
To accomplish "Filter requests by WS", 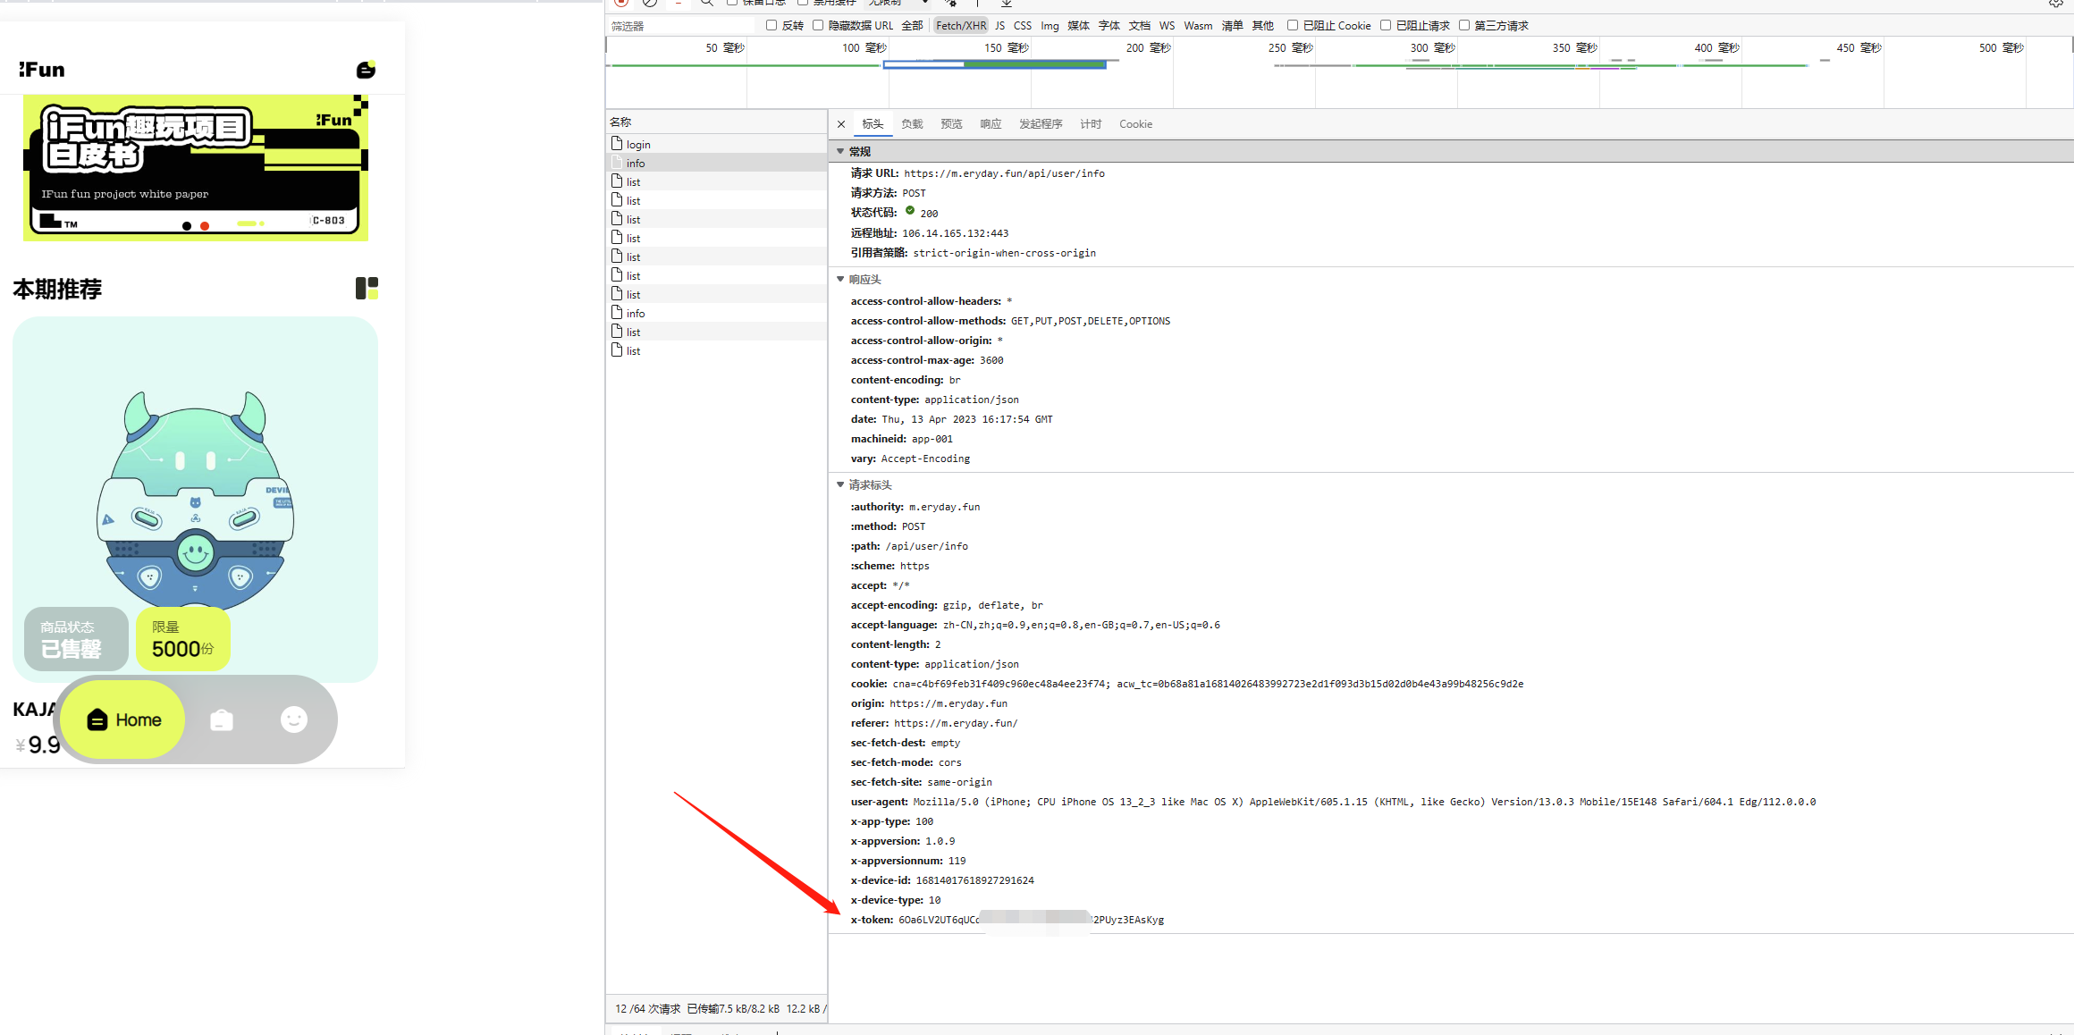I will tap(1167, 25).
